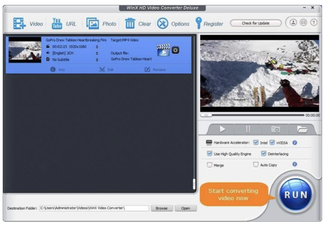Click the Check for Update button

(x=256, y=23)
